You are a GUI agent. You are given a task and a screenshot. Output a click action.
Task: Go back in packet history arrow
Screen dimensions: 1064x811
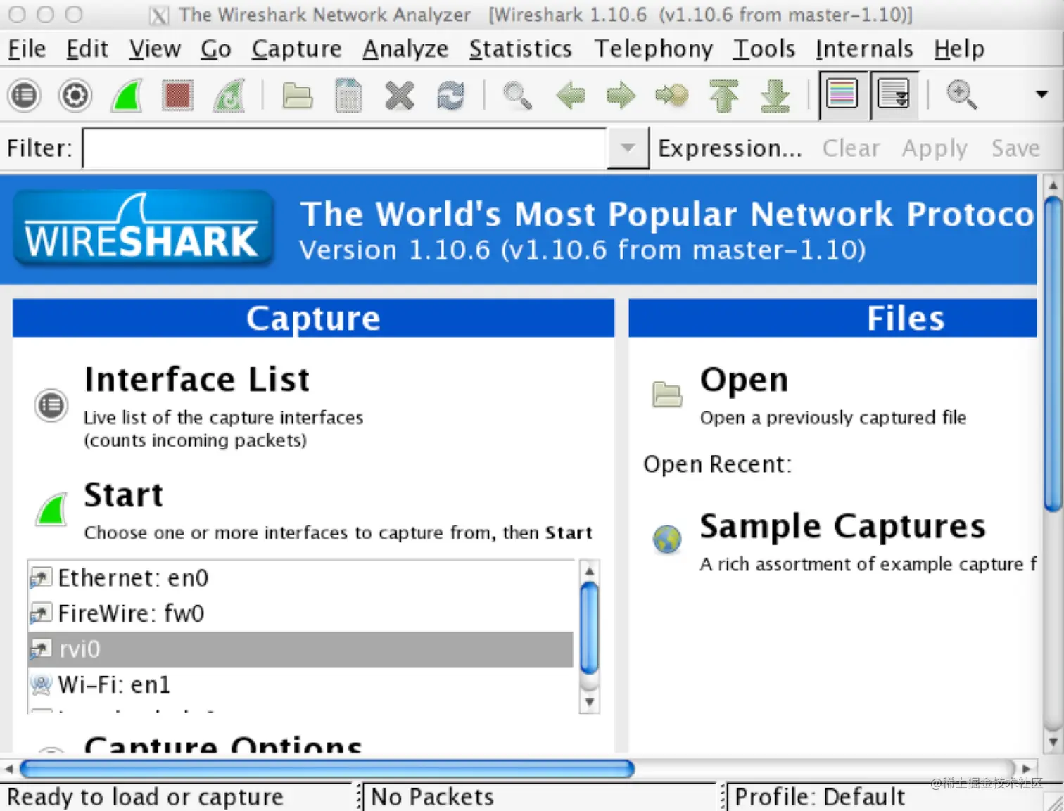pyautogui.click(x=570, y=95)
